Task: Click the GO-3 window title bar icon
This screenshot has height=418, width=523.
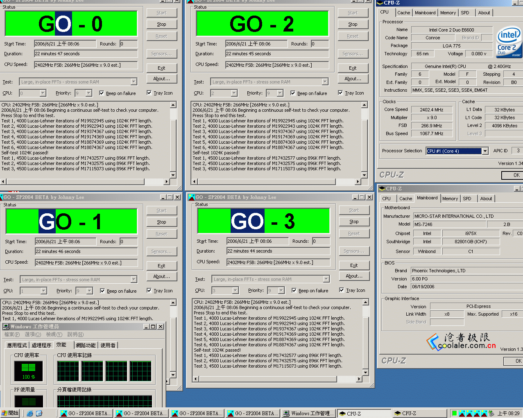Action: coord(191,197)
